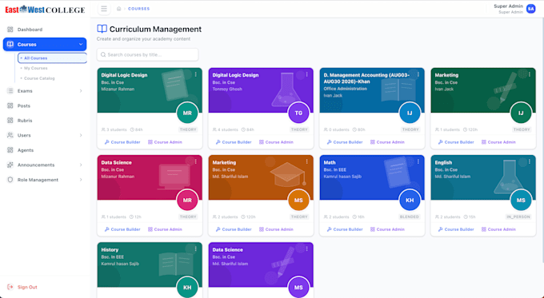The image size is (544, 298).
Task: Open Course Builder for D. Management Accounting
Action: pos(345,142)
